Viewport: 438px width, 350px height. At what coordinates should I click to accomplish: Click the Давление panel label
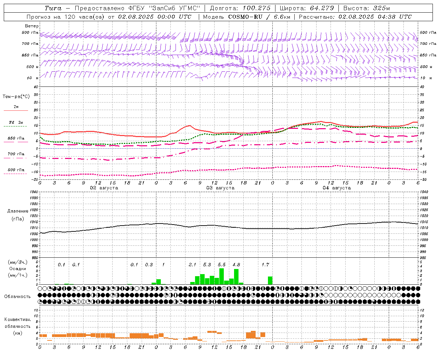(18, 211)
